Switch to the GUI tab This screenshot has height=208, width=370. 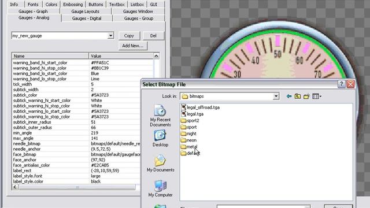click(x=154, y=4)
